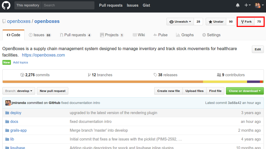The height and width of the screenshot is (149, 266).
Task: Click the purple language bar segment
Action: [253, 82]
